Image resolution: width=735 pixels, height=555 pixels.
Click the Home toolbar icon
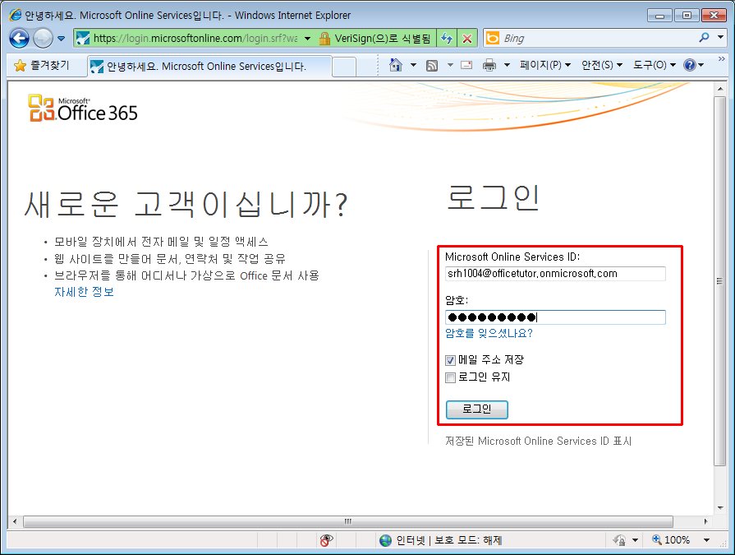pyautogui.click(x=396, y=65)
